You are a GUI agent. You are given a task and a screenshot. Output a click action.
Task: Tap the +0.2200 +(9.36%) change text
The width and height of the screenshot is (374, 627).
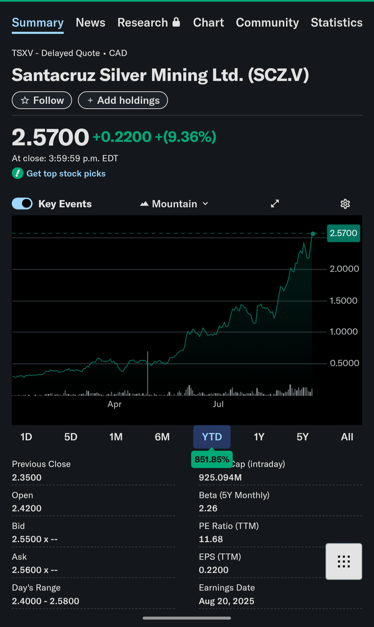(x=154, y=137)
